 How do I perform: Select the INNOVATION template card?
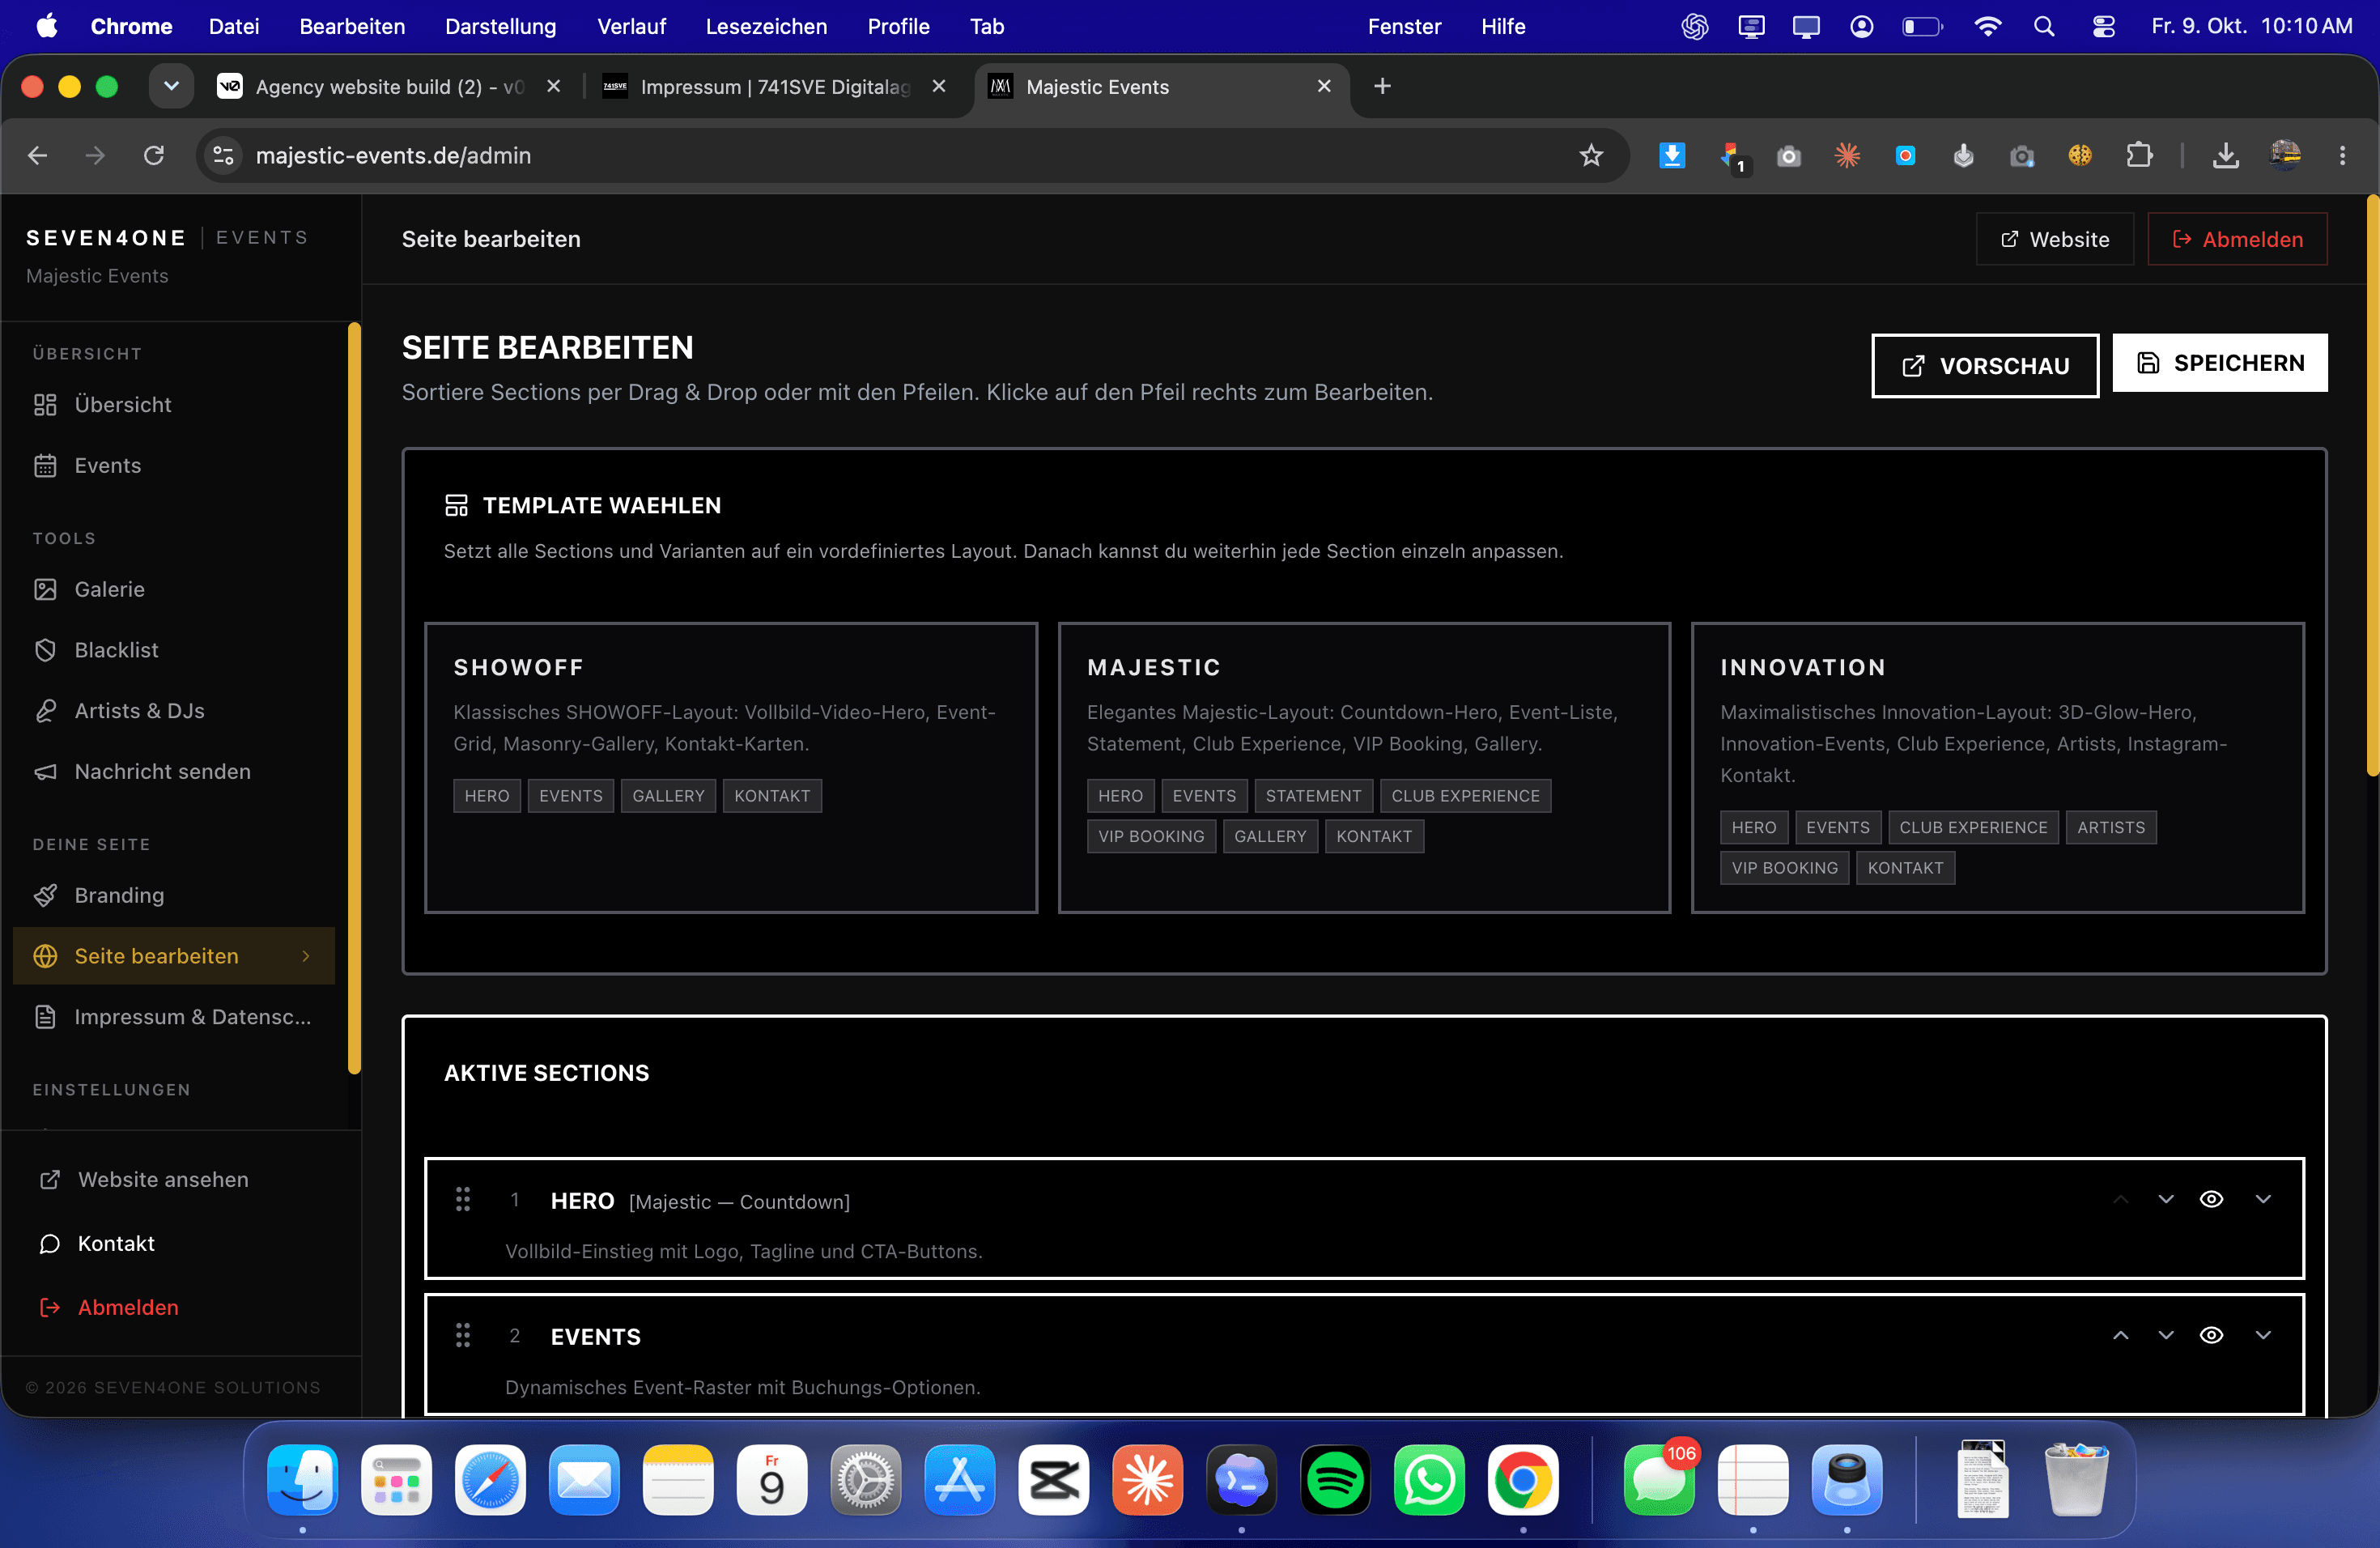[x=1997, y=767]
